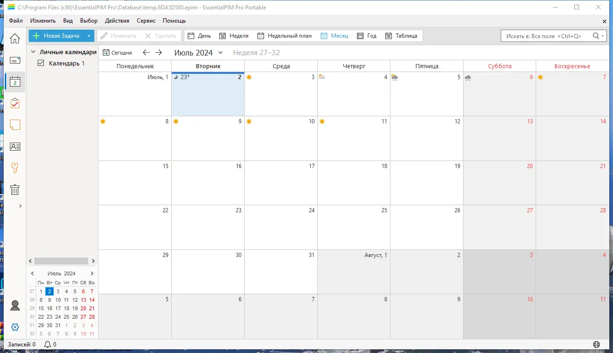Switch to Месяц view

[334, 36]
